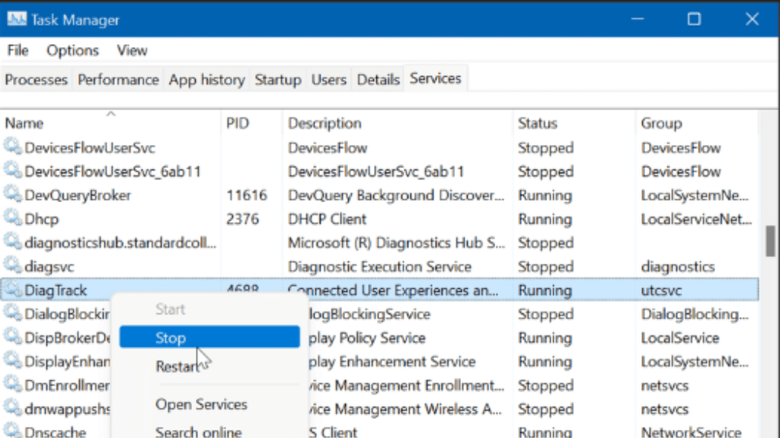Click Stopped status in the diagsvc row
The image size is (780, 438).
click(x=545, y=267)
